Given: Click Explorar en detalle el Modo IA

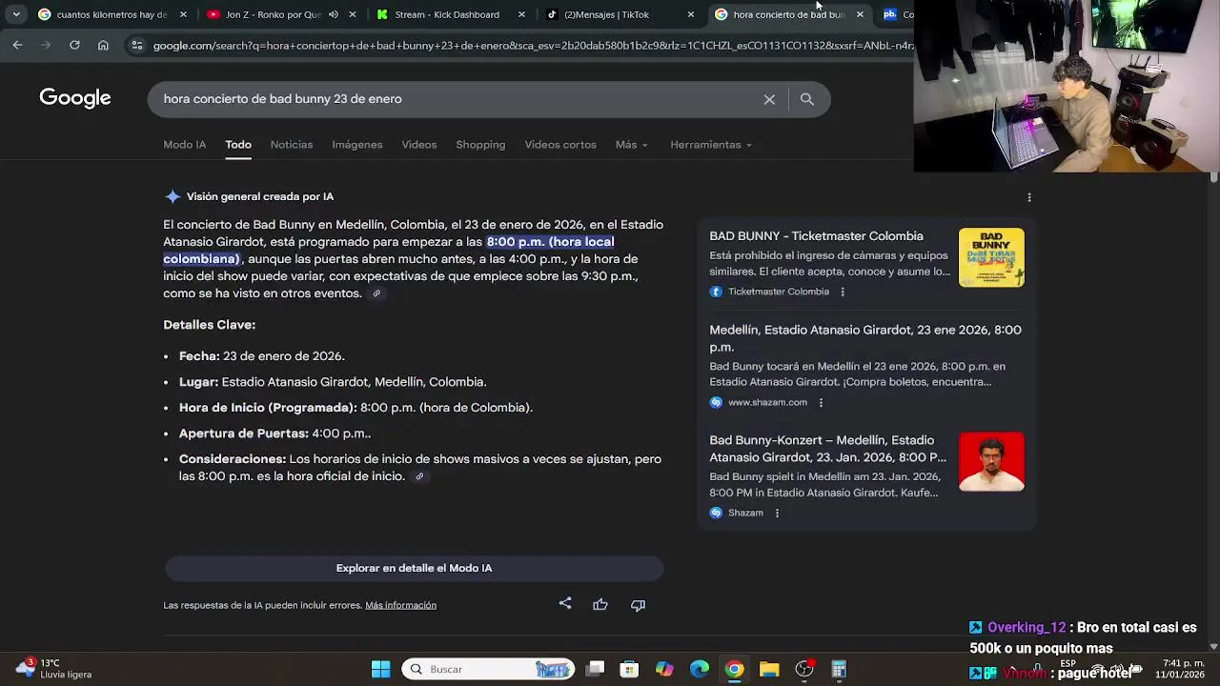Looking at the screenshot, I should pos(414,568).
